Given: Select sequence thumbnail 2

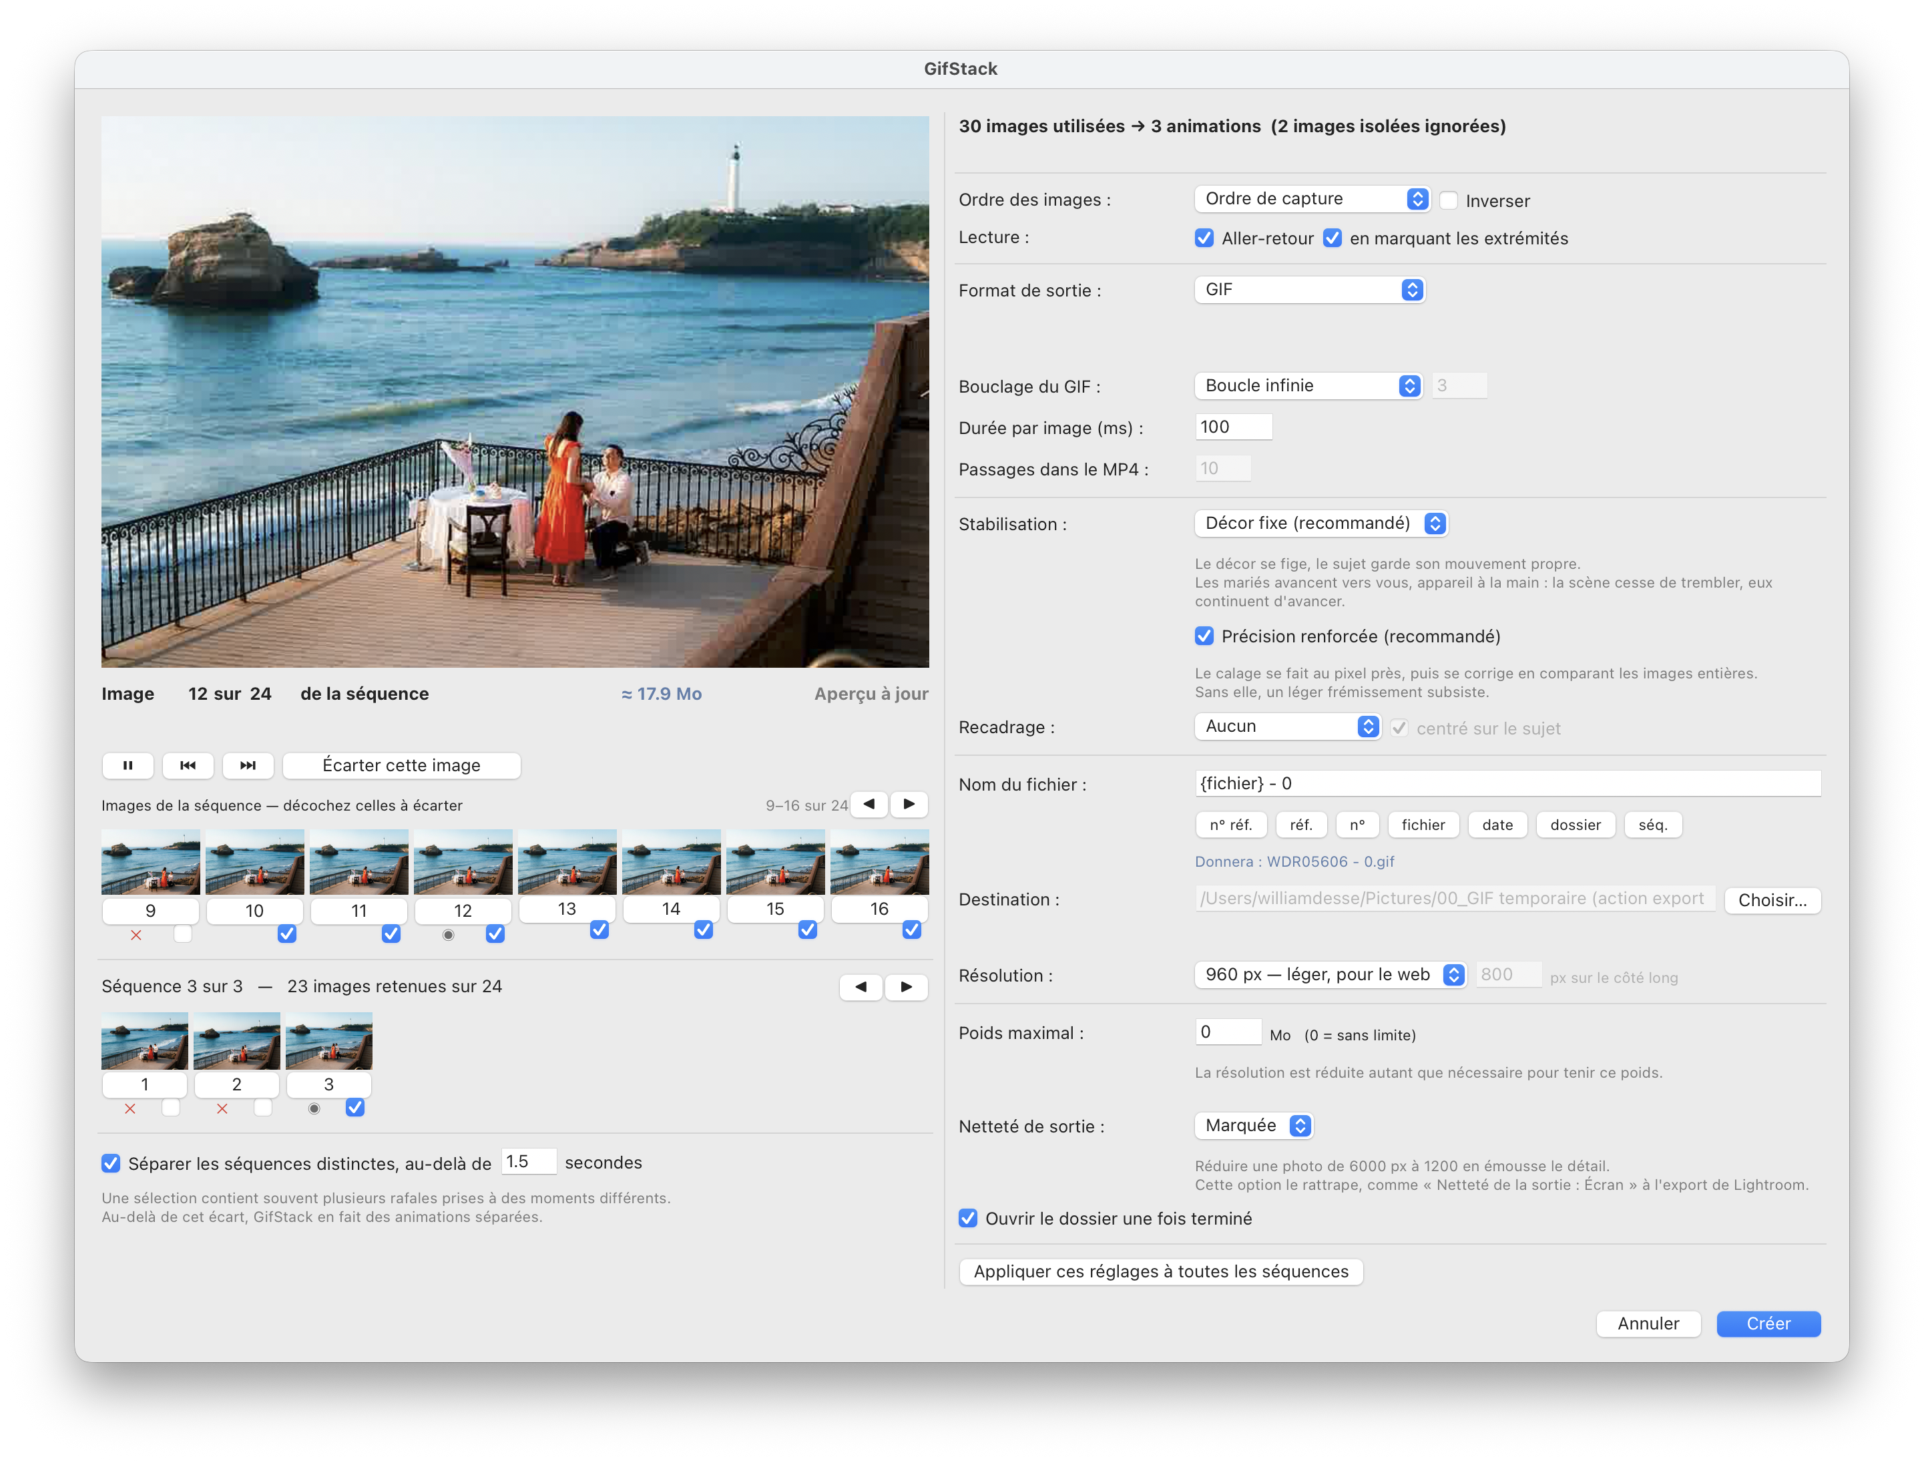Looking at the screenshot, I should tap(236, 1041).
